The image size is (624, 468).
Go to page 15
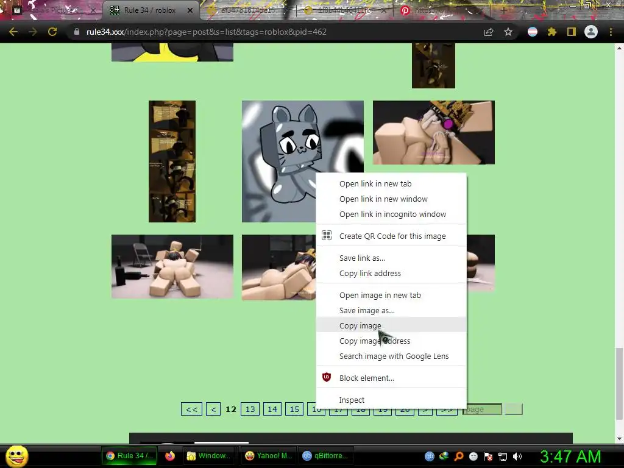294,409
